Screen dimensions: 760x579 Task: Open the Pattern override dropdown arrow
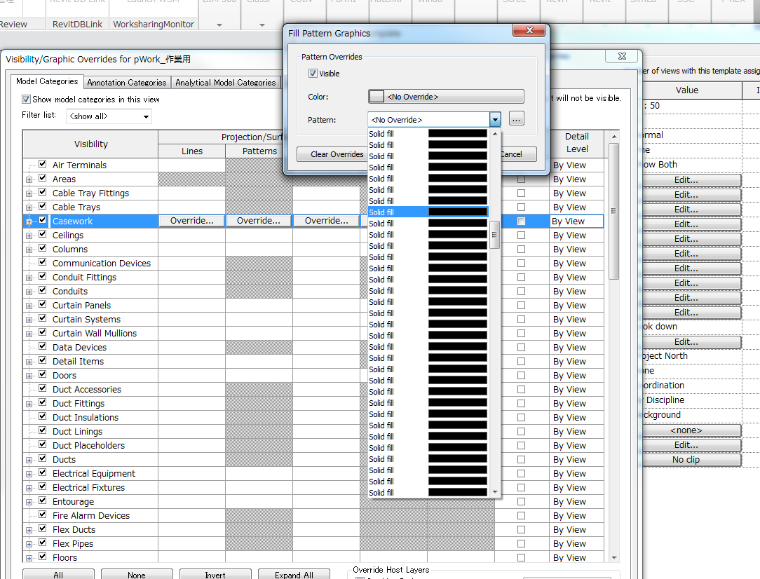pos(495,119)
